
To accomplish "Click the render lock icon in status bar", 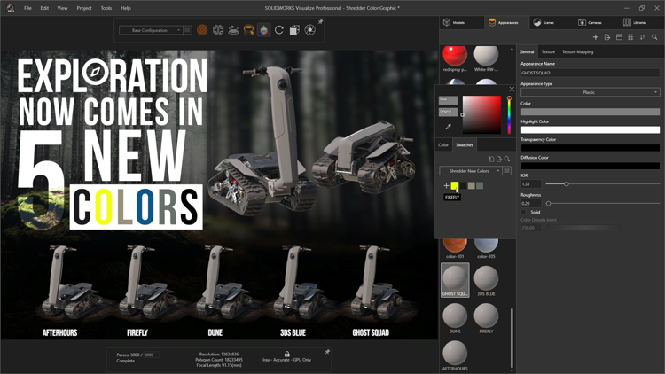I will click(x=287, y=354).
